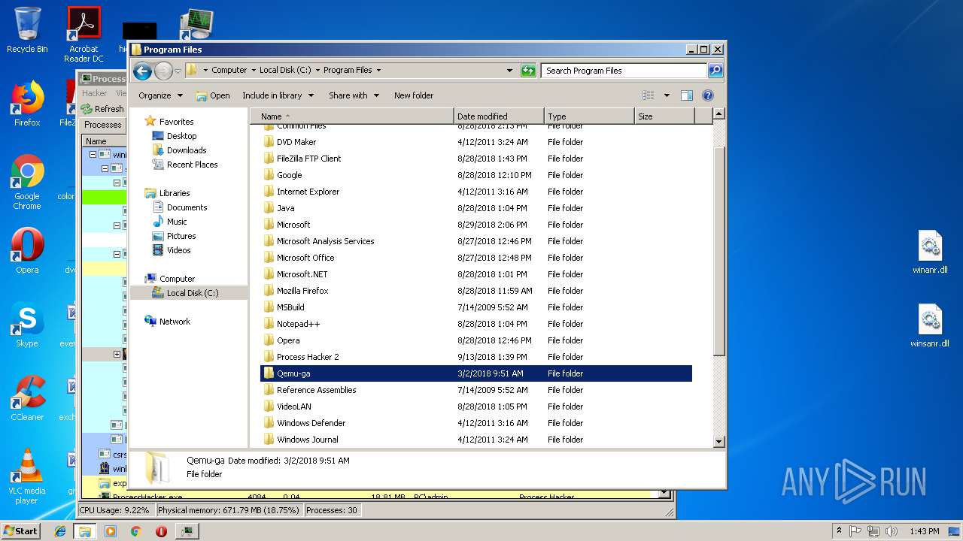Select the Pictures library

[x=181, y=236]
